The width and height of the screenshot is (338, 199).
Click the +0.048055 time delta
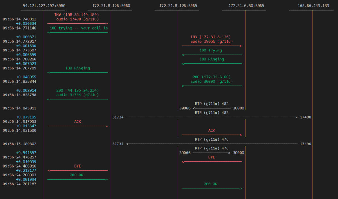tap(26, 77)
